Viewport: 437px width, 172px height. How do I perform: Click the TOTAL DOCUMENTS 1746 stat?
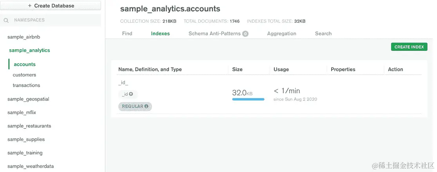coord(211,21)
